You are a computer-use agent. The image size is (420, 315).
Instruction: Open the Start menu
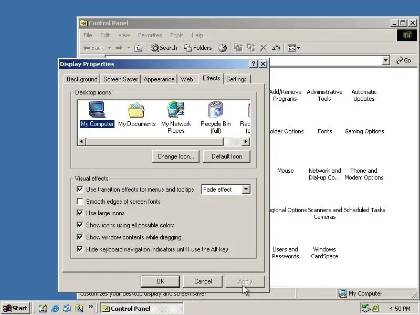pyautogui.click(x=15, y=308)
